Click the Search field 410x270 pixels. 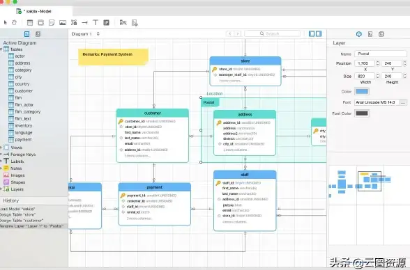pyautogui.click(x=272, y=33)
